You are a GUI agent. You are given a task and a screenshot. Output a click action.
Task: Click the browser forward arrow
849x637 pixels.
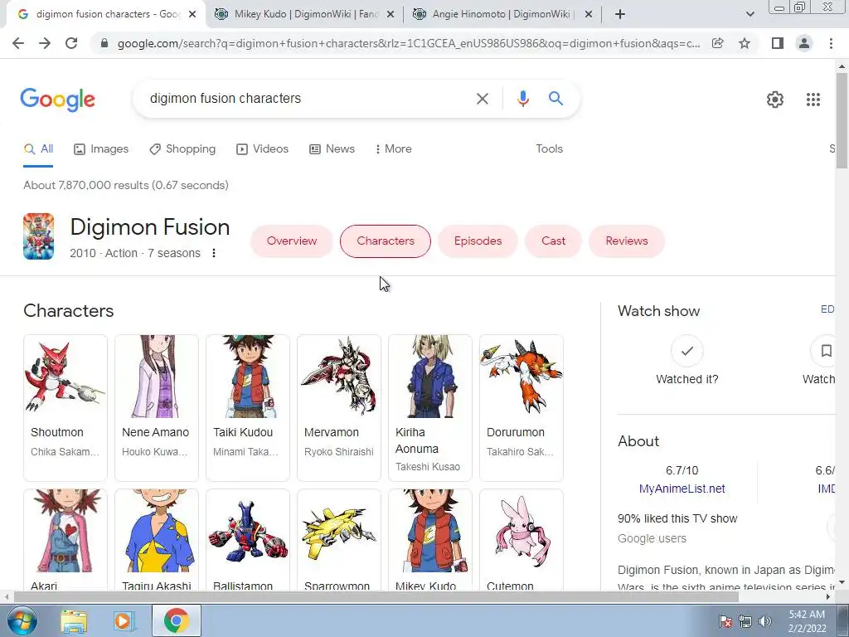[45, 43]
